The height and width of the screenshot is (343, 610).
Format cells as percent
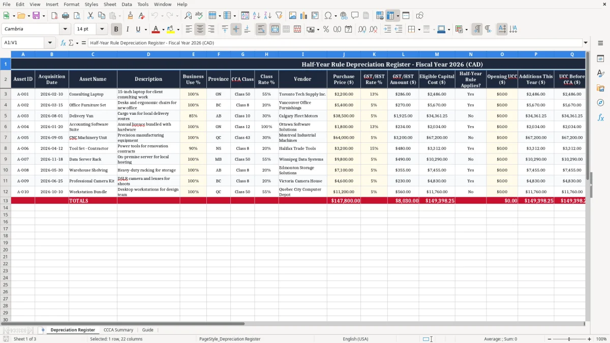pos(326,29)
